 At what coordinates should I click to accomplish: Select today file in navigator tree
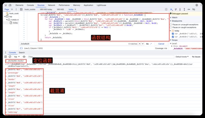pos(15,23)
